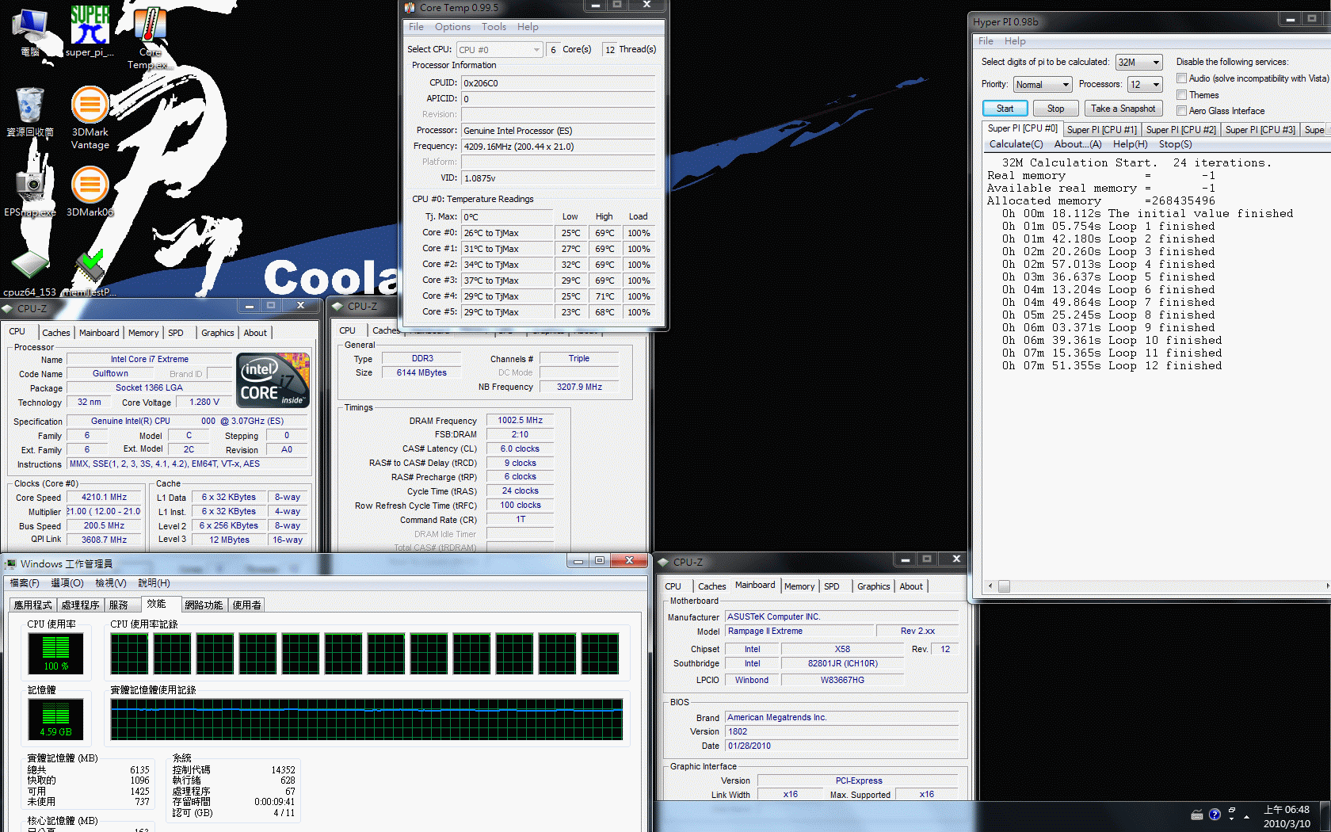Click Intel Core i7 logo in CPU-Z
This screenshot has width=1331, height=832.
coord(273,380)
